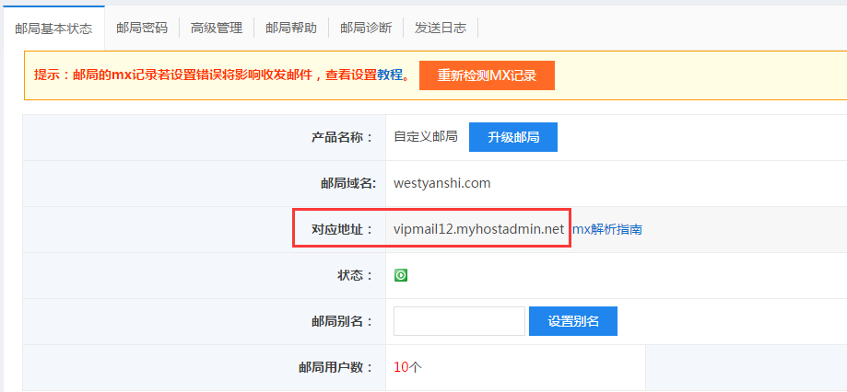Click the 设置别名 button
This screenshot has width=847, height=392.
pyautogui.click(x=573, y=321)
